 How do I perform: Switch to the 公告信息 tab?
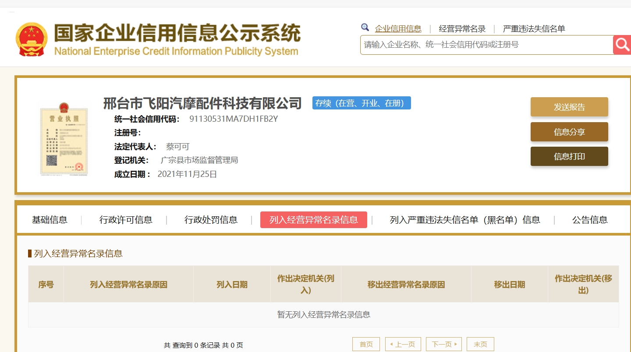(590, 220)
